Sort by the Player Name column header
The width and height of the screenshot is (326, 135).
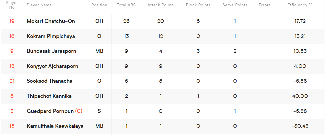[39, 5]
